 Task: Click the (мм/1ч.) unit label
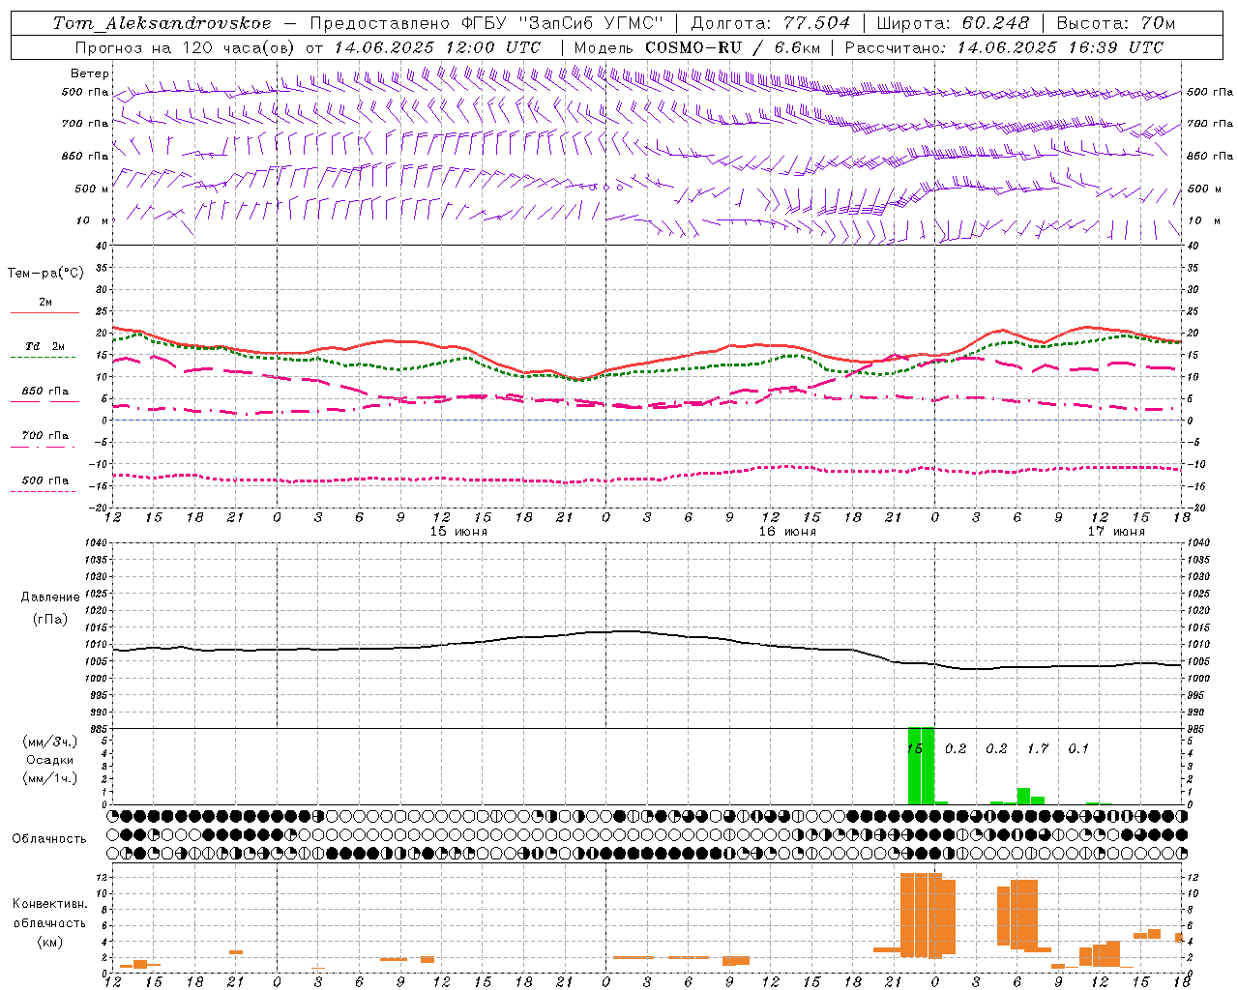pyautogui.click(x=50, y=778)
